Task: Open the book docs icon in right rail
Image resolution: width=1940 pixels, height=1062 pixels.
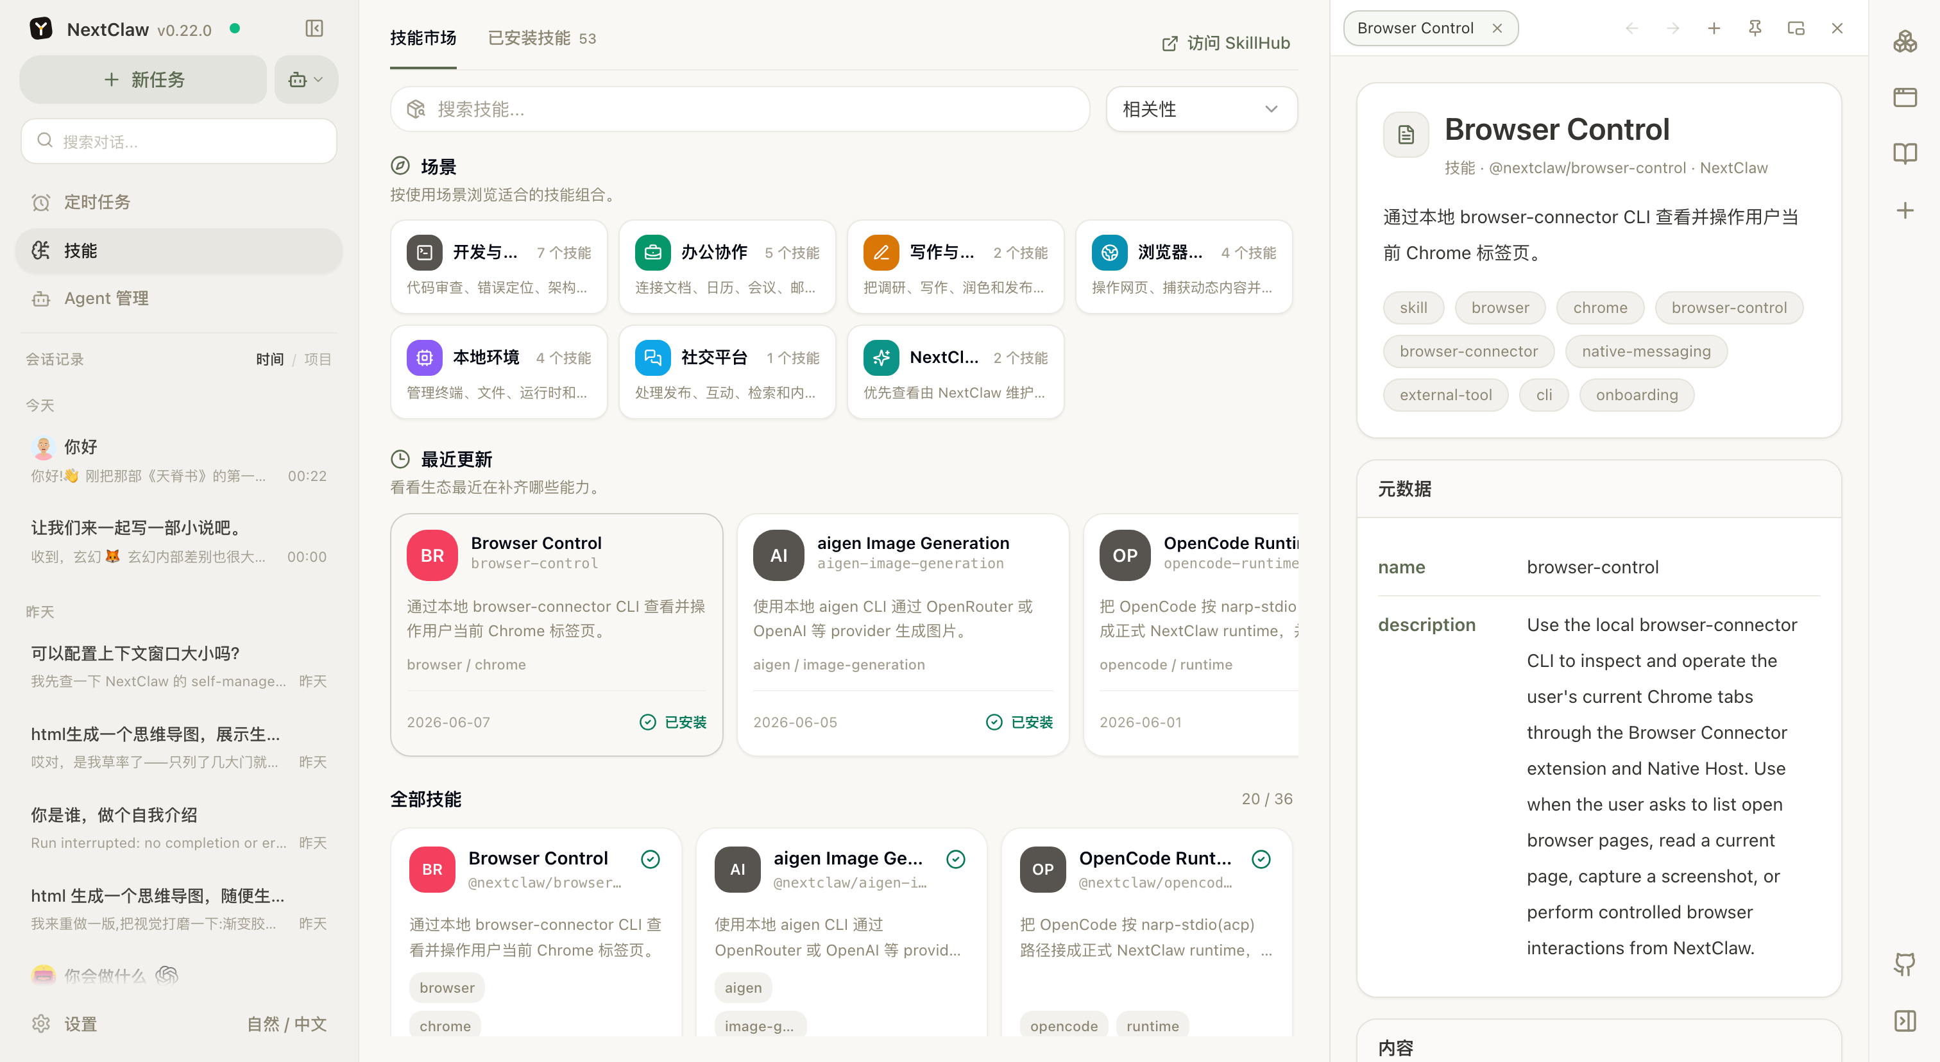Action: coord(1905,153)
